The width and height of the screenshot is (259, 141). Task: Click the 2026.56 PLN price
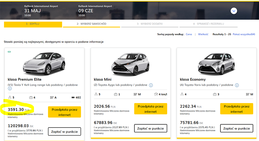point(104,107)
